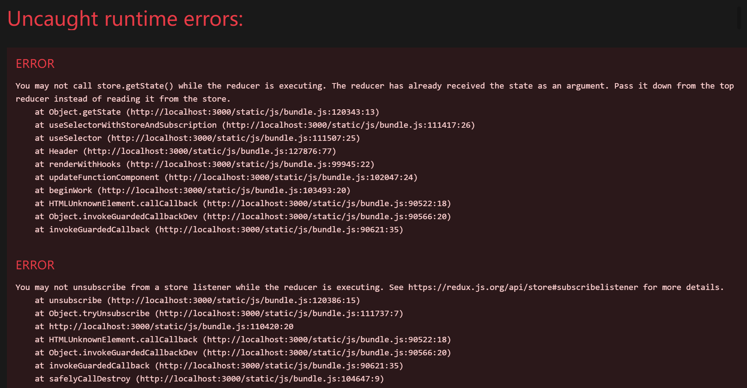Click the renderWithHooks stack trace line
747x388 pixels.
tap(205, 164)
